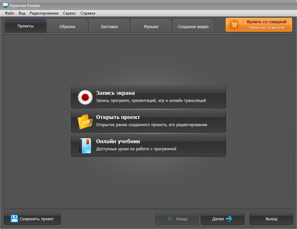
Task: Click the floppy disk save icon
Action: [14, 219]
